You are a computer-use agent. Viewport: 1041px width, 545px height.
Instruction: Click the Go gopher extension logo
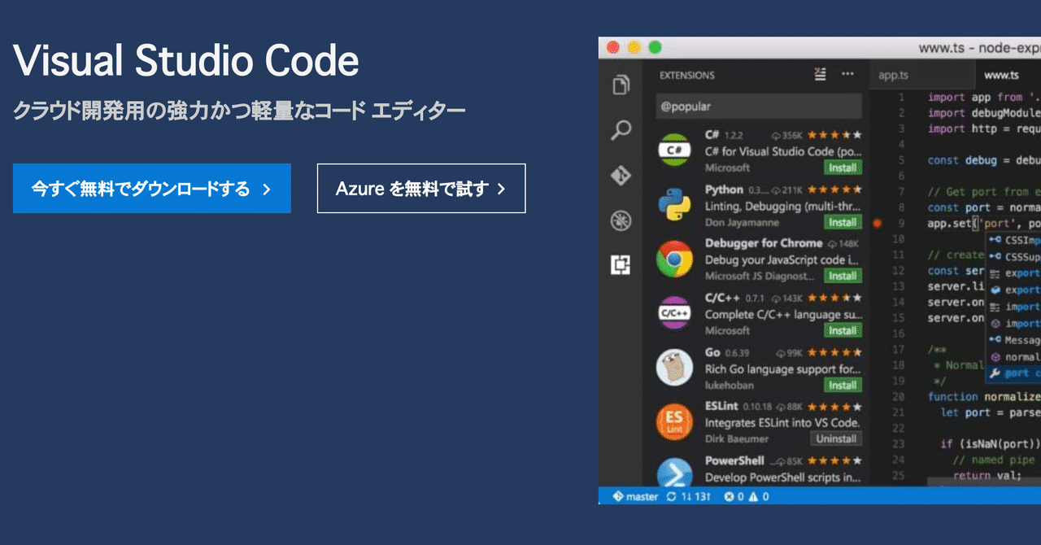pyautogui.click(x=674, y=368)
